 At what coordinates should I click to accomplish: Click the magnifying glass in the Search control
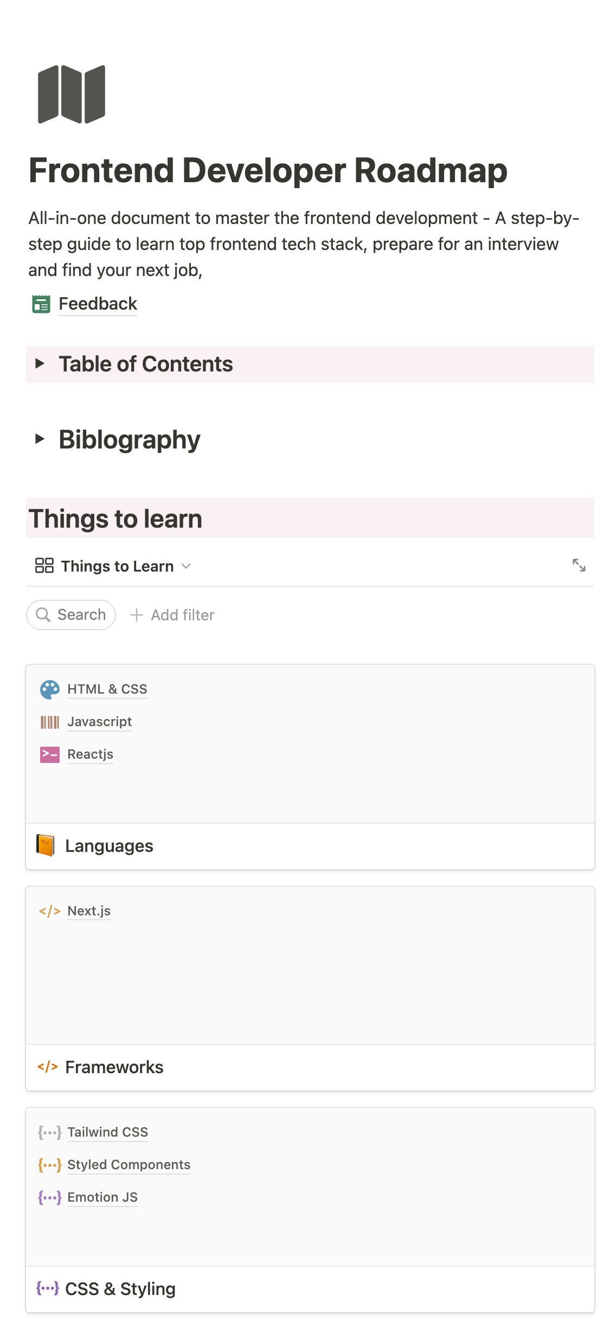click(44, 614)
